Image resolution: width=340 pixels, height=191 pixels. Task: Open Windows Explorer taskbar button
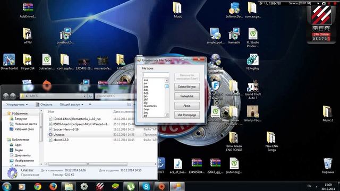69,186
